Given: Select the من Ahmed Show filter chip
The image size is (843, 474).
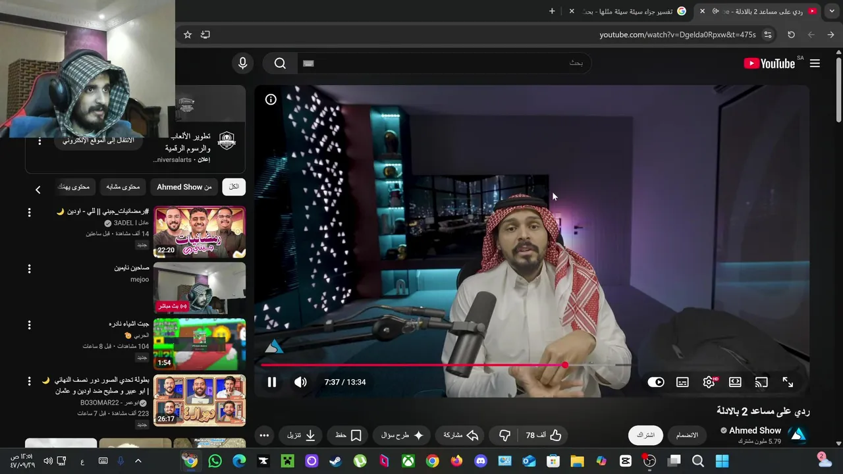Looking at the screenshot, I should tap(184, 187).
